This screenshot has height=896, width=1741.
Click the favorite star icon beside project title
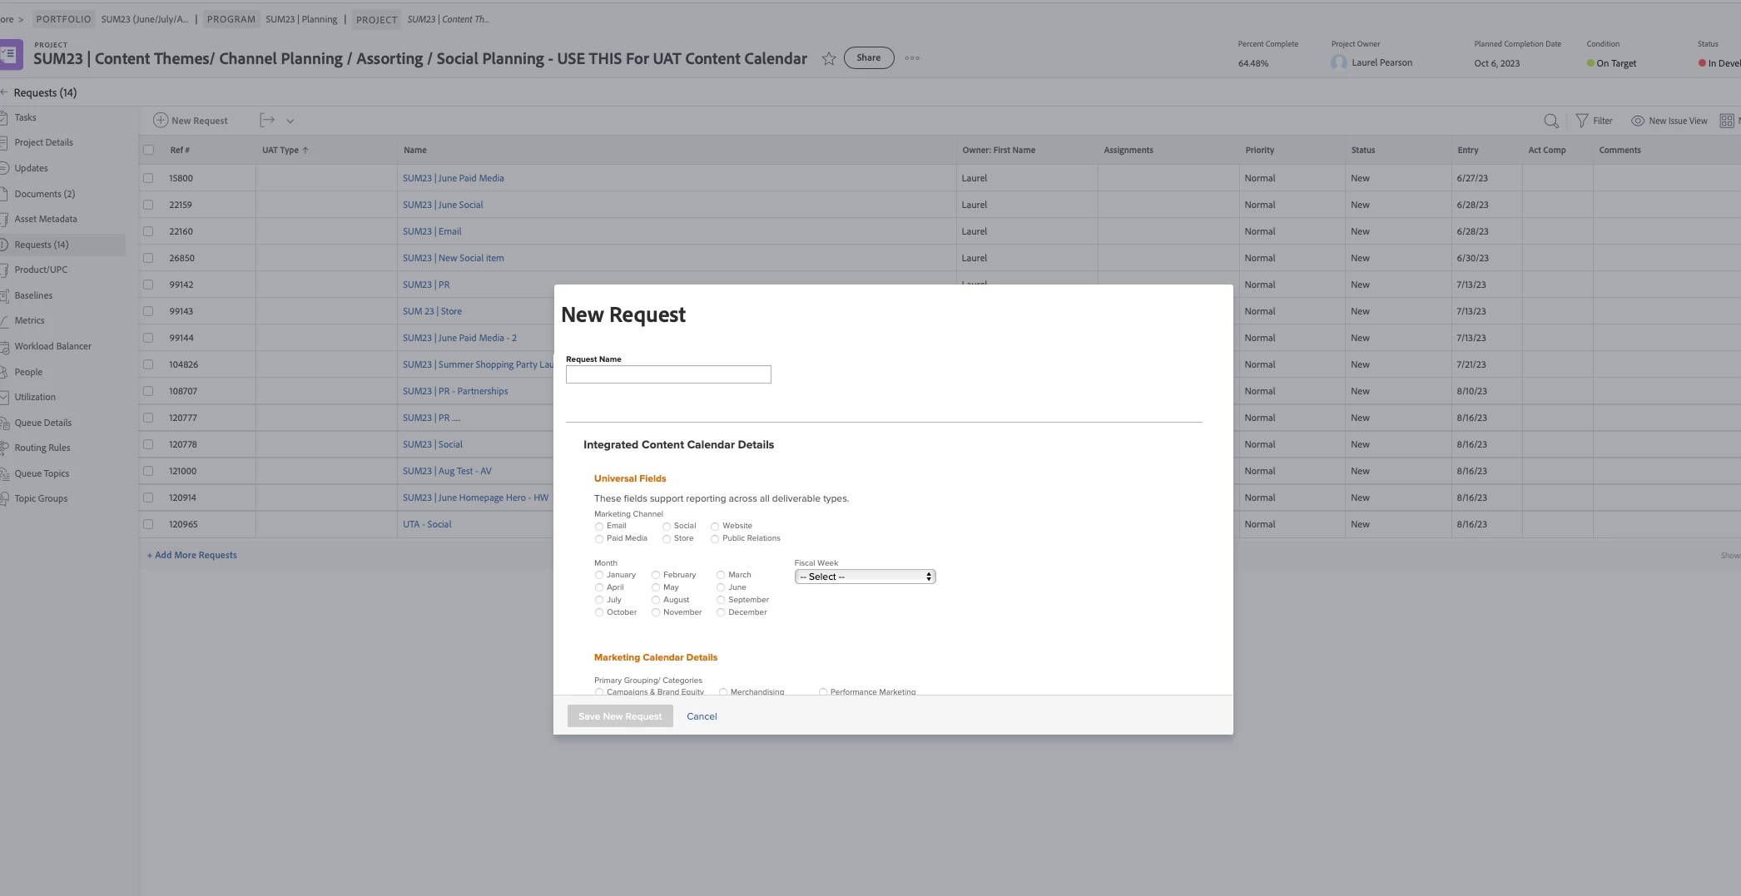pyautogui.click(x=829, y=58)
